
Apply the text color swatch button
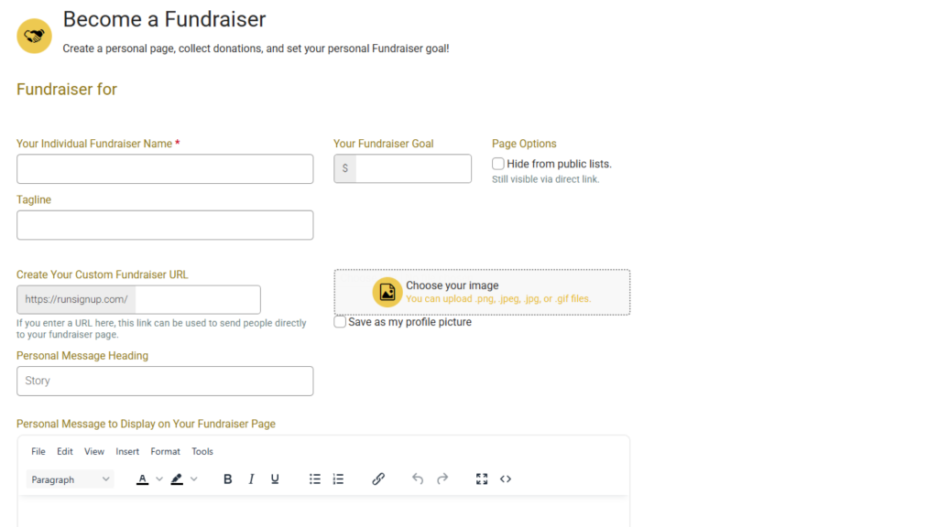[x=142, y=479]
